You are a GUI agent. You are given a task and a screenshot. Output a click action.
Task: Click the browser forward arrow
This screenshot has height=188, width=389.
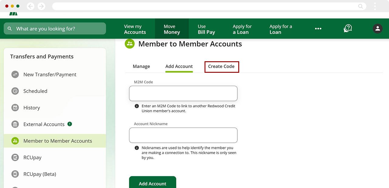tap(41, 6)
